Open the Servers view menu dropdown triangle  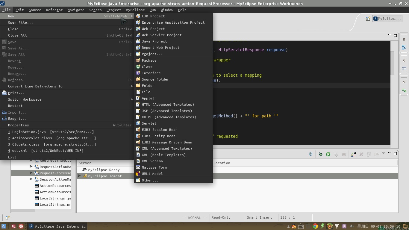coord(384,153)
